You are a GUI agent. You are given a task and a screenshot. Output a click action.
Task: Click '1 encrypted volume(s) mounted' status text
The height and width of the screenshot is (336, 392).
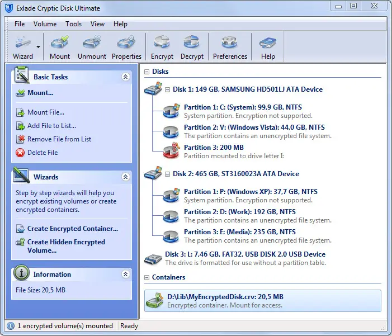coord(65,326)
